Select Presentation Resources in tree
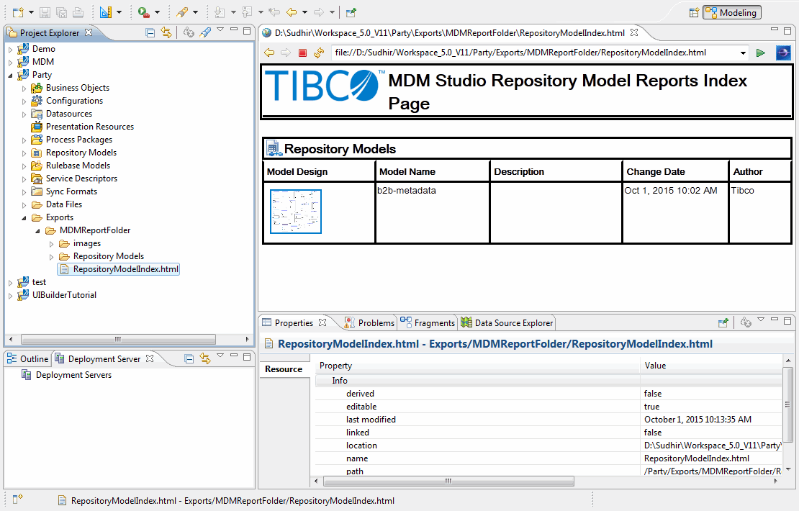Viewport: 799px width, 511px height. (90, 127)
